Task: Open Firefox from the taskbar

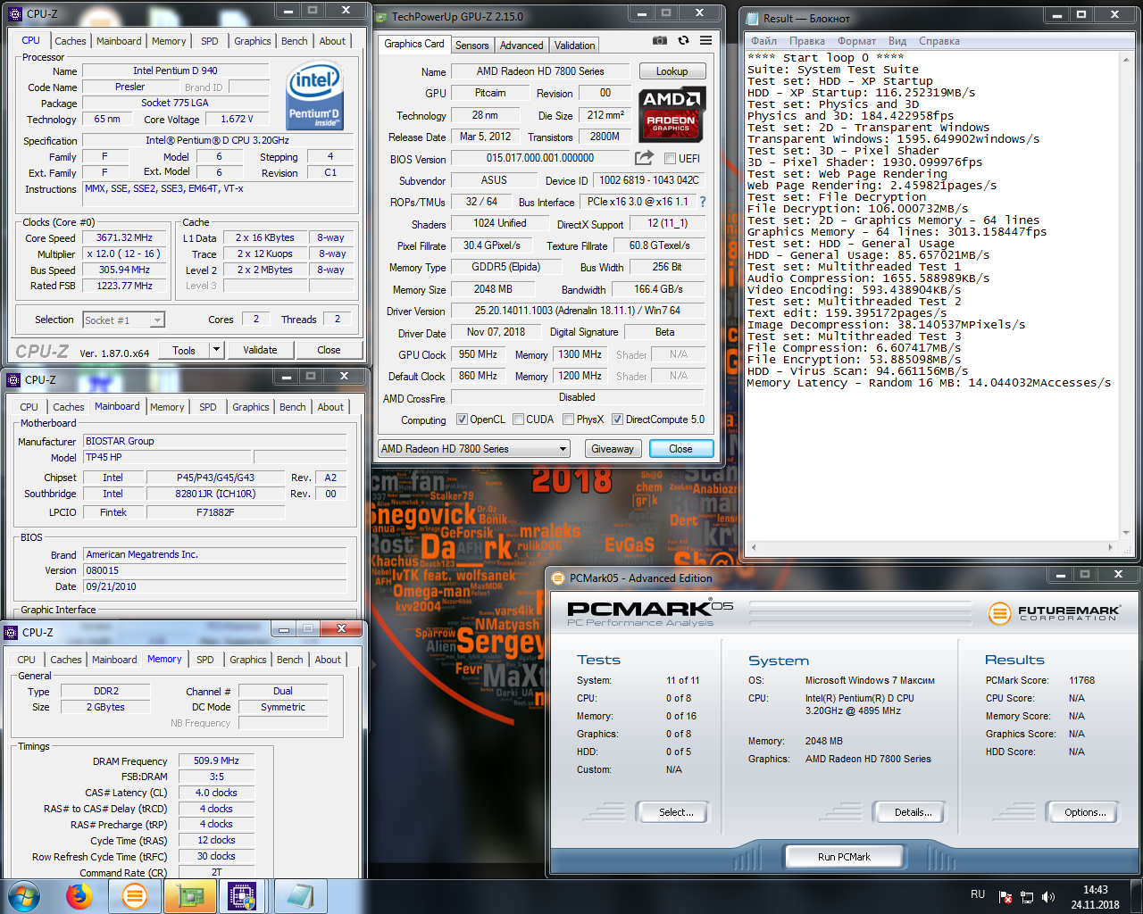Action: [x=79, y=896]
